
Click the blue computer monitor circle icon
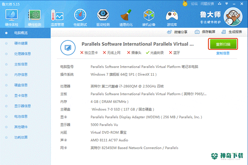68,48
